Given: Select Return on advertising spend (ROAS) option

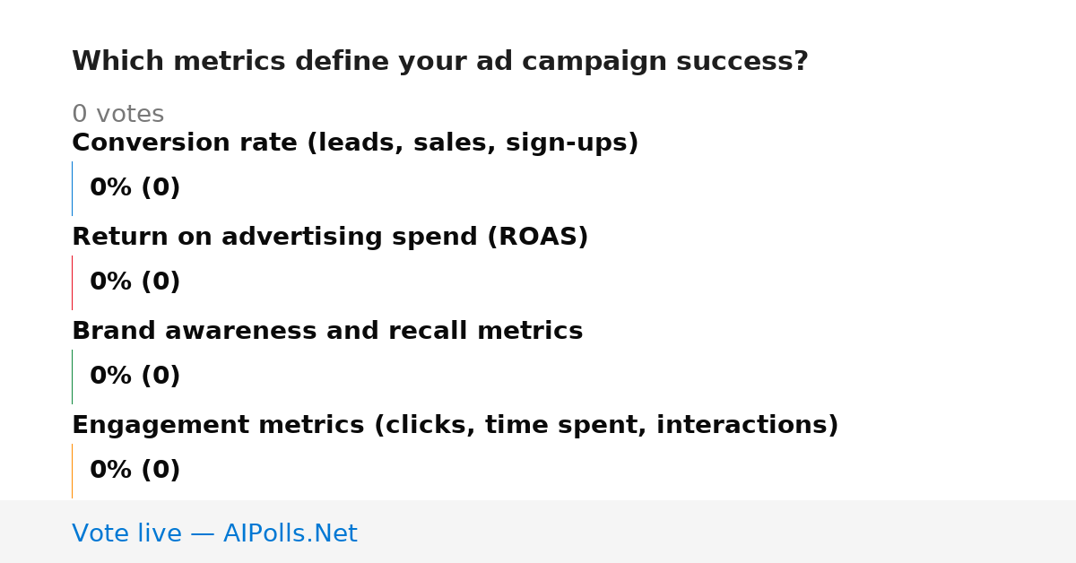Looking at the screenshot, I should [330, 238].
